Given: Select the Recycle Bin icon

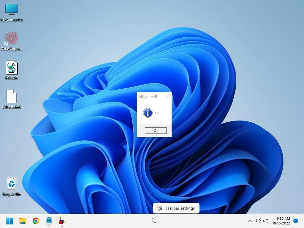Looking at the screenshot, I should tap(12, 187).
